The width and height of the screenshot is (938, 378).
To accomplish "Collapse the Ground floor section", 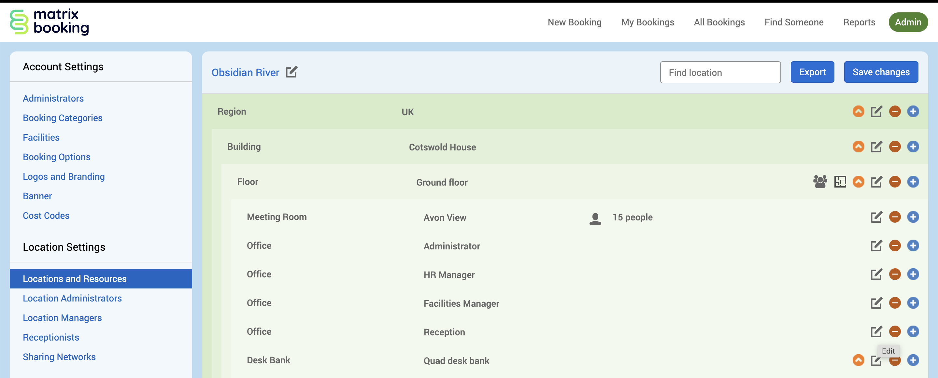I will [x=858, y=181].
